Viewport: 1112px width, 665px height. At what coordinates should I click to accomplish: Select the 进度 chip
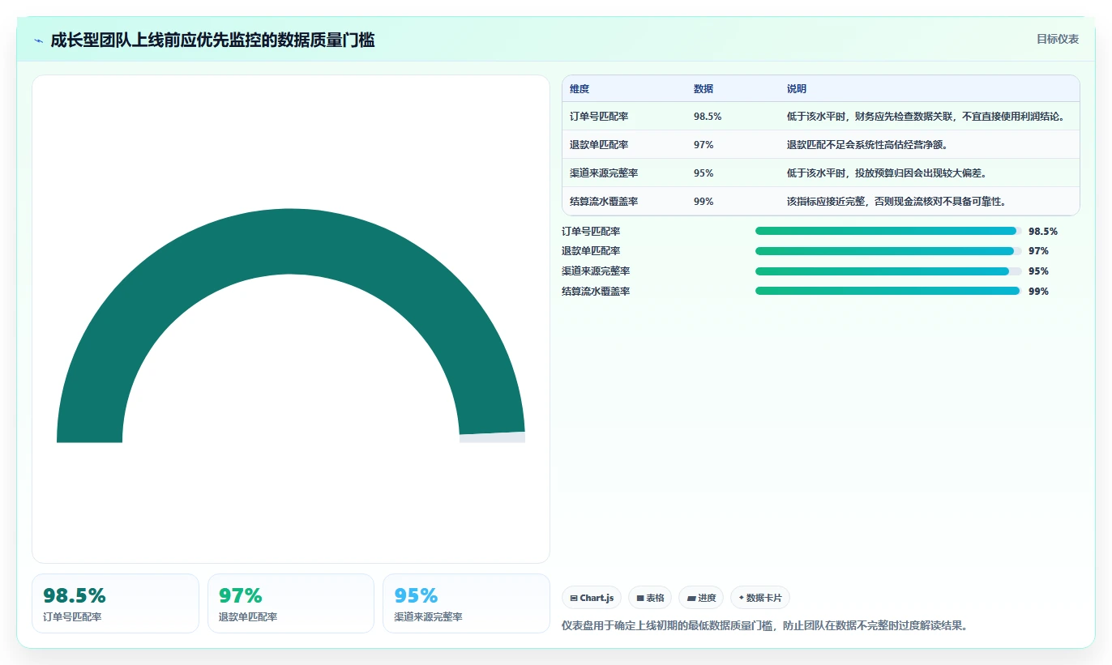(x=701, y=598)
